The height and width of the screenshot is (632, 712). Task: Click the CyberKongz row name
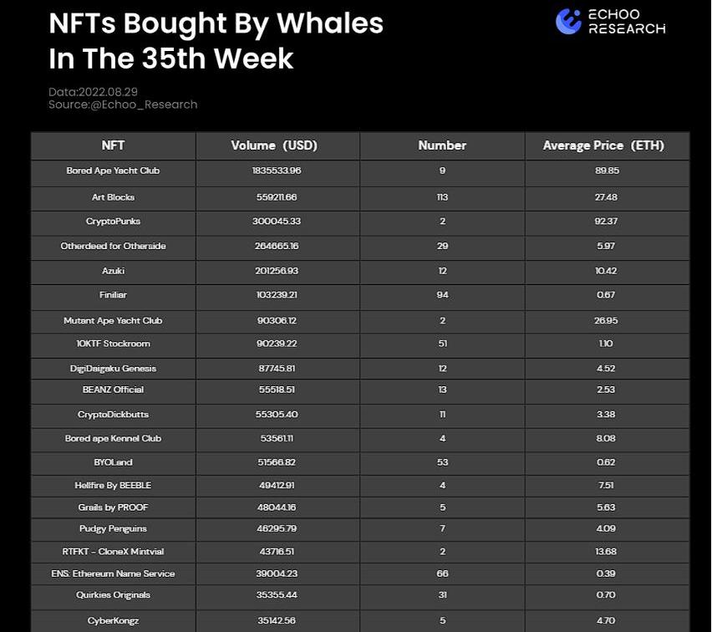coord(113,620)
